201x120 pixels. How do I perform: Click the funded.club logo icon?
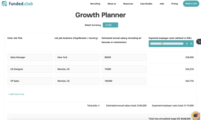[x=5, y=4]
